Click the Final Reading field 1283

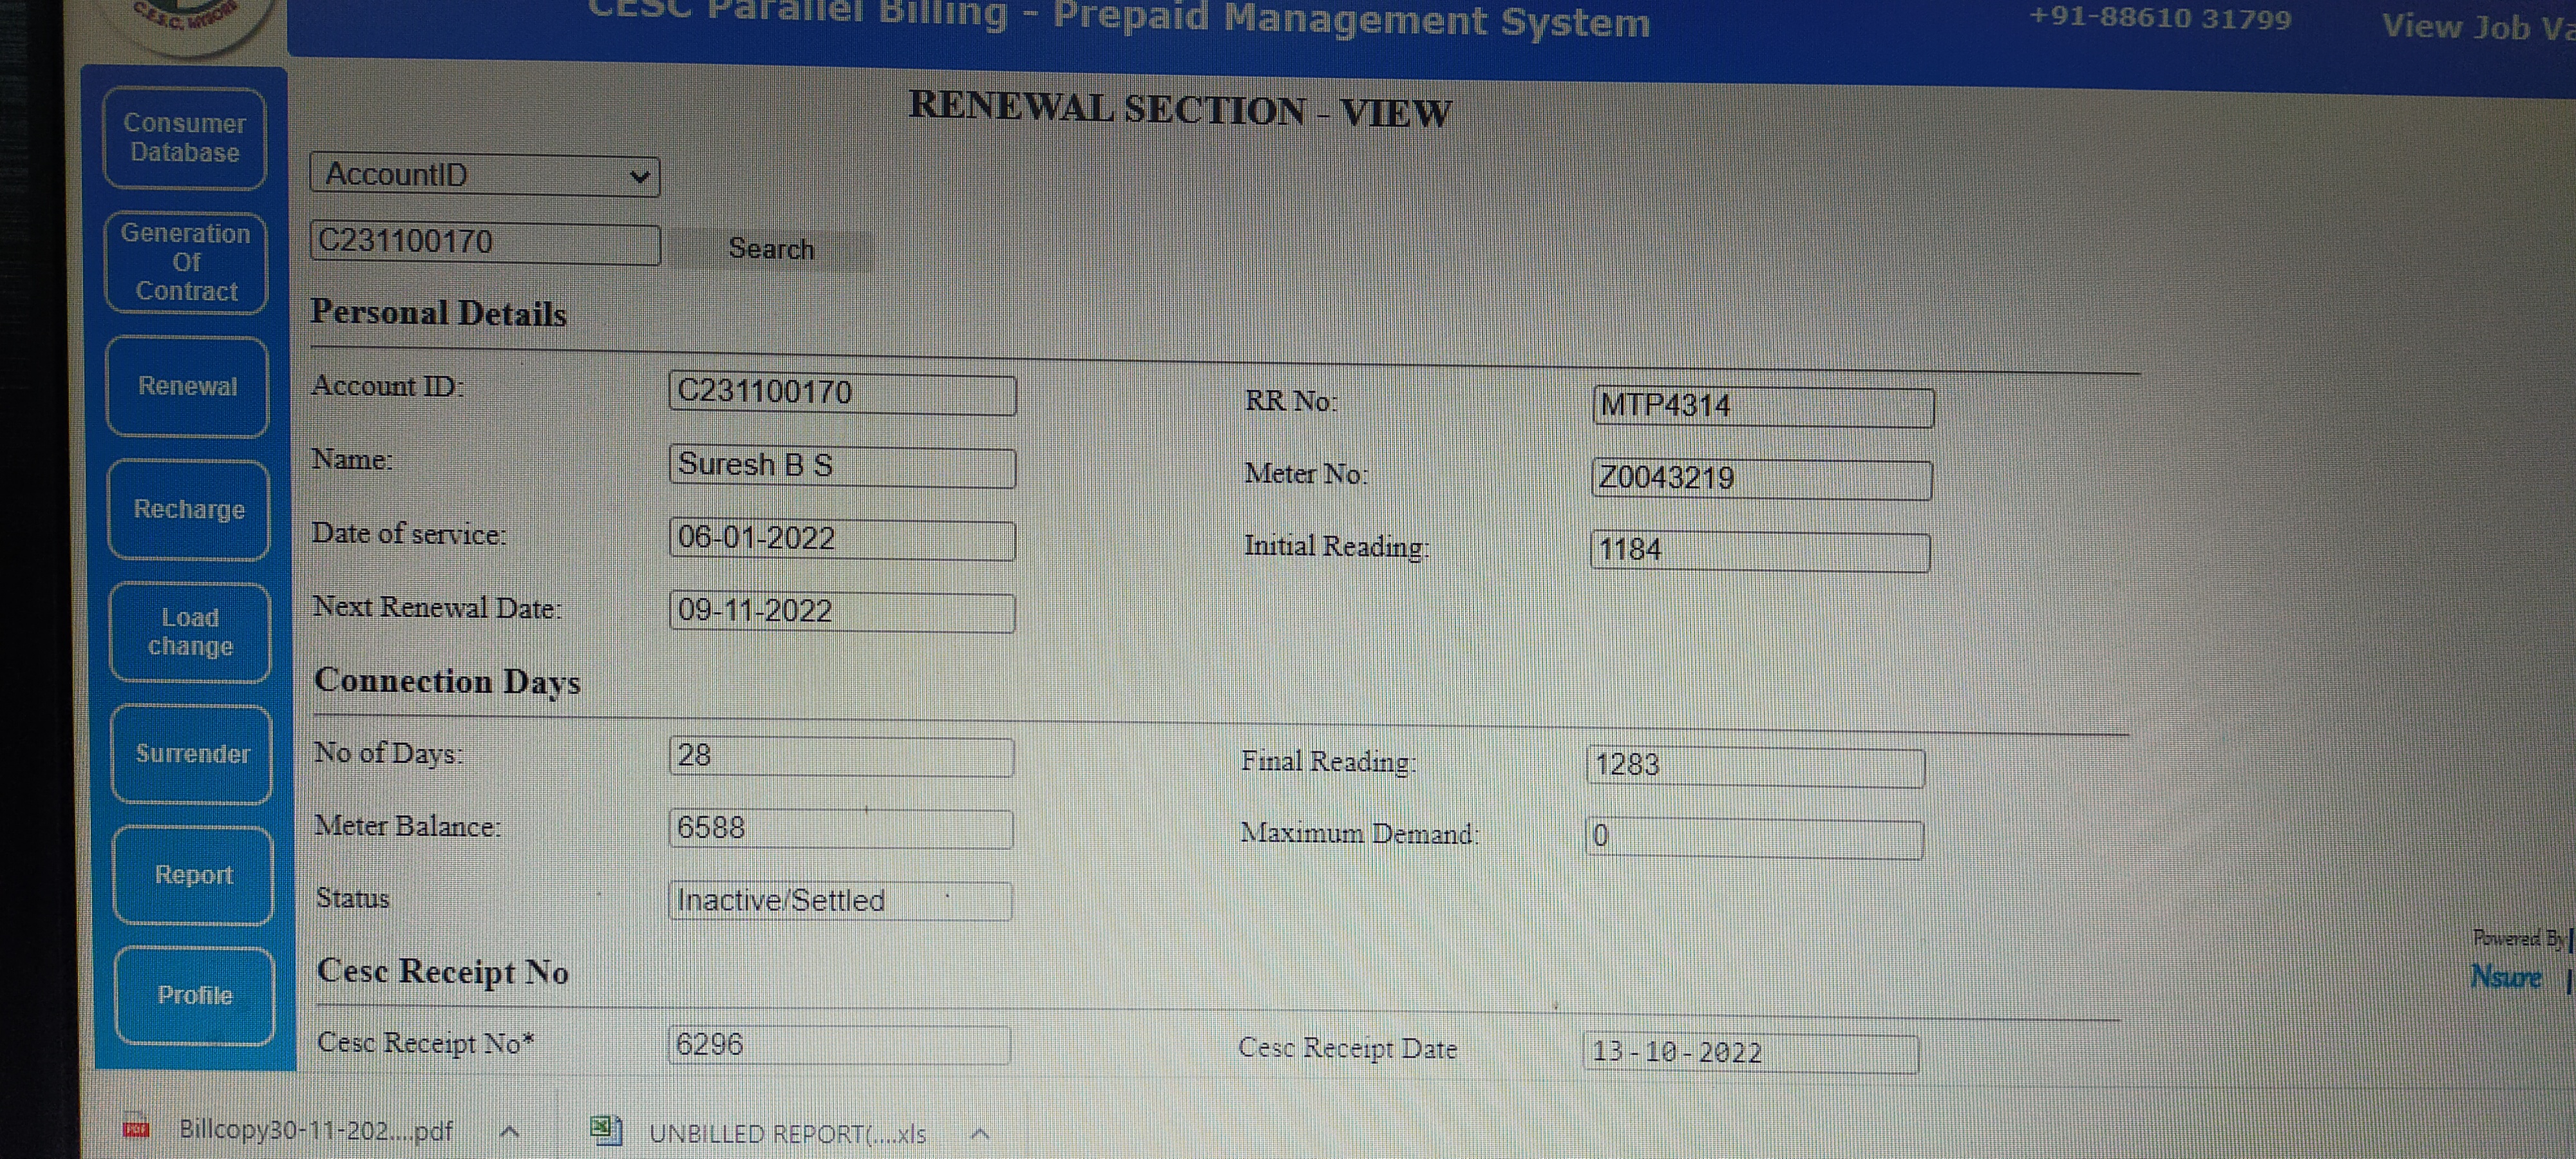click(1755, 767)
